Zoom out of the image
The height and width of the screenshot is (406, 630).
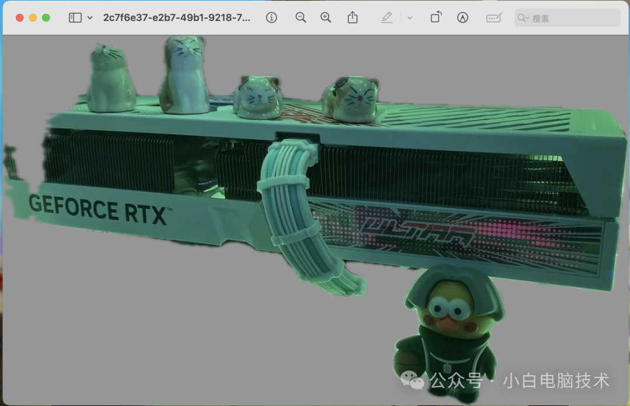[x=300, y=17]
